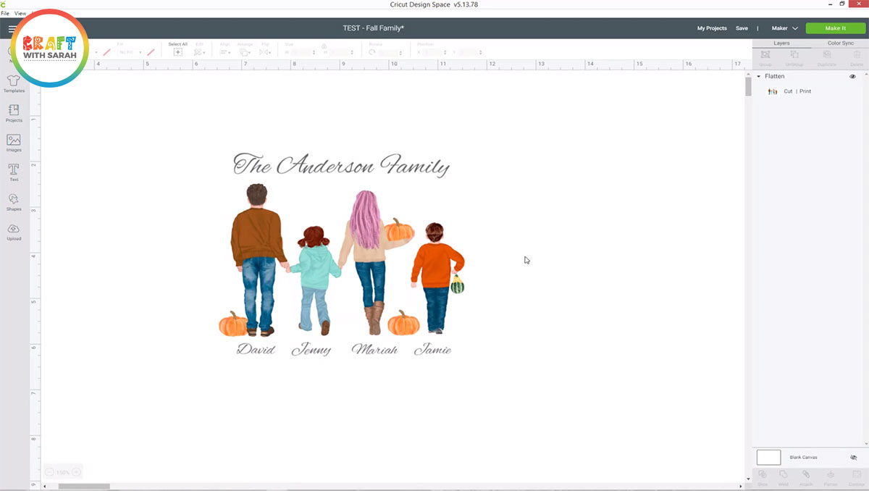Open the Align dropdown in toolbar
Image resolution: width=869 pixels, height=491 pixels.
pos(224,52)
